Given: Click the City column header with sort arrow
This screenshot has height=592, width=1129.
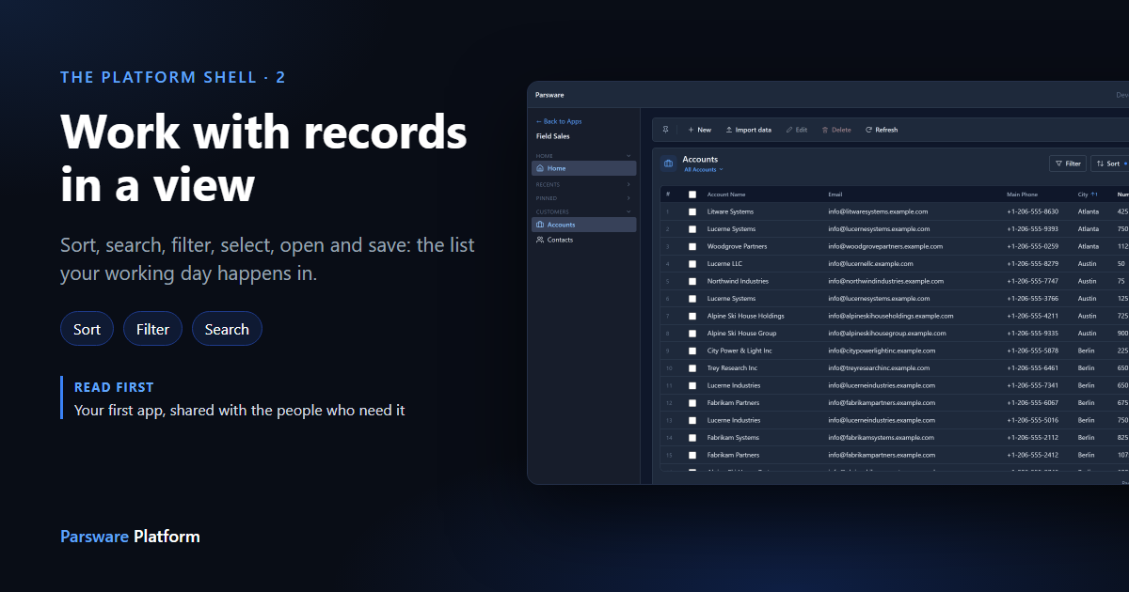Looking at the screenshot, I should coord(1088,195).
